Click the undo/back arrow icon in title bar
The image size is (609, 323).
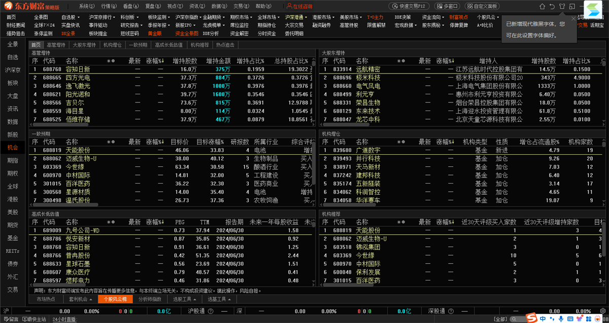click(552, 6)
